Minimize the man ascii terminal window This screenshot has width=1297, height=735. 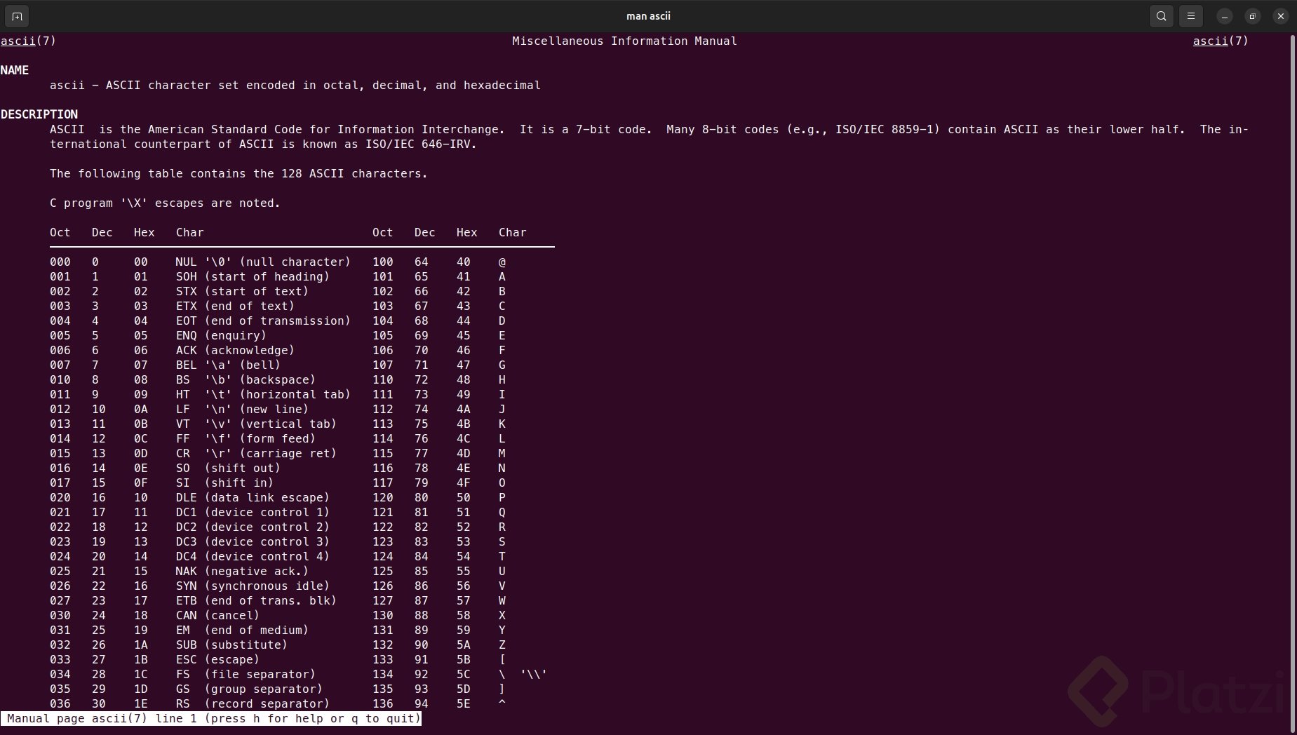point(1225,16)
